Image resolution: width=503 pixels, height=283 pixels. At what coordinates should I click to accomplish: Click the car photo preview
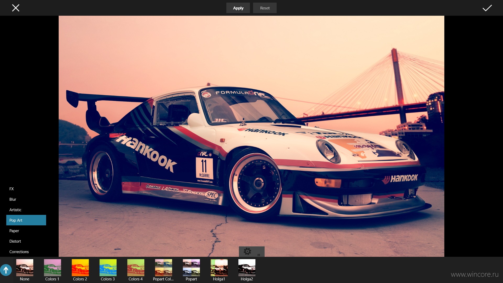[x=251, y=136]
